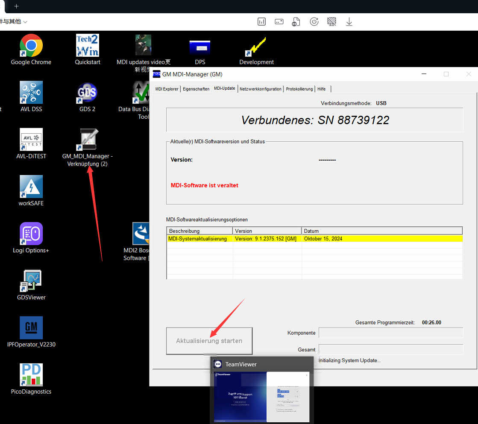
Task: Open the AVL DSS shortcut
Action: 31,93
